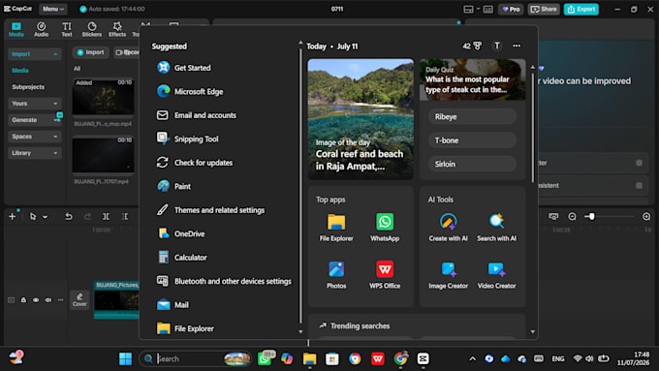Image resolution: width=659 pixels, height=371 pixels.
Task: Click the Share button
Action: tap(544, 9)
